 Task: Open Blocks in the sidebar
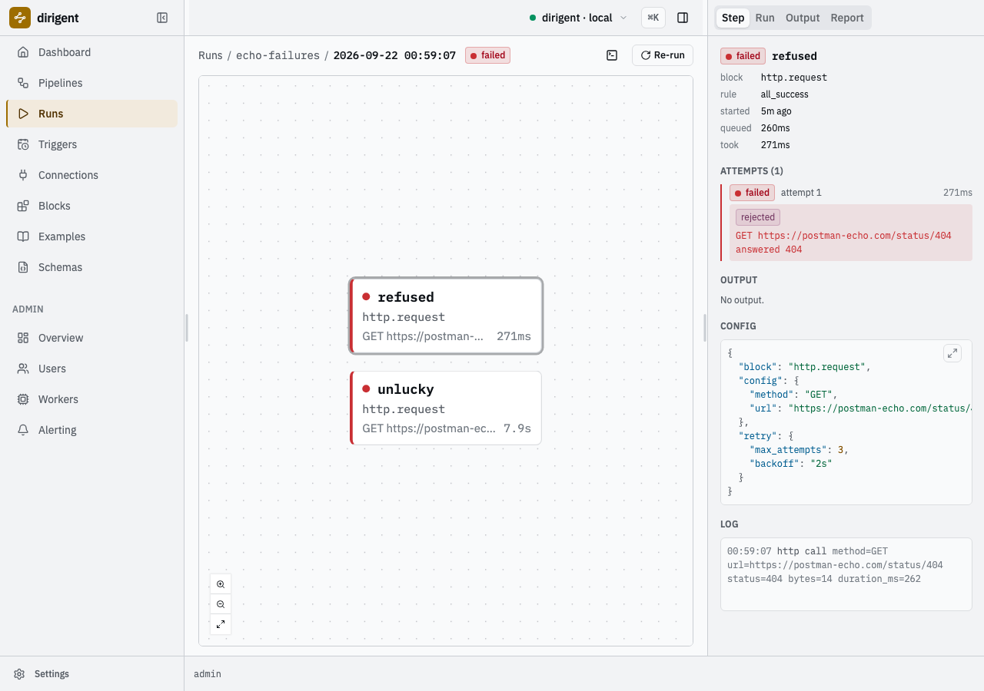click(91, 206)
